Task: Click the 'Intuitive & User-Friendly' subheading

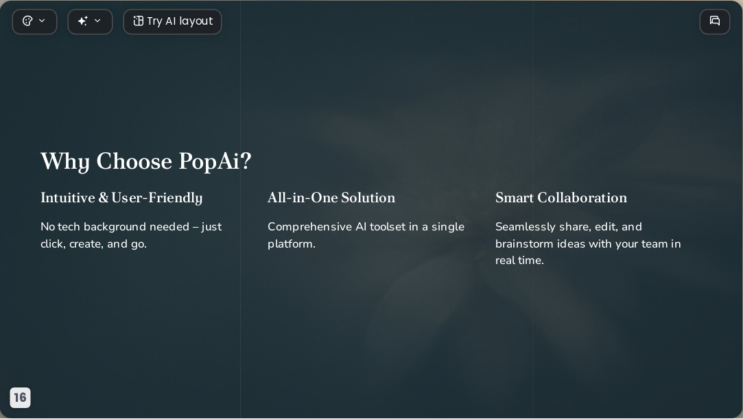Action: (121, 197)
